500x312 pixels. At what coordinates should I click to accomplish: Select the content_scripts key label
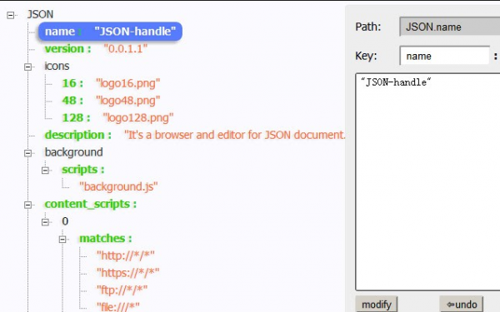click(x=91, y=204)
